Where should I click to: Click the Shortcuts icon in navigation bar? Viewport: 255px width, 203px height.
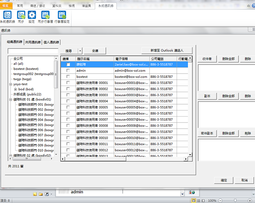tap(47, 194)
